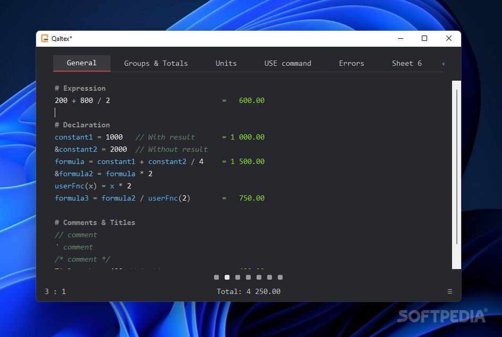This screenshot has height=337, width=502.
Task: Select the third page indicator dot
Action: 237,277
